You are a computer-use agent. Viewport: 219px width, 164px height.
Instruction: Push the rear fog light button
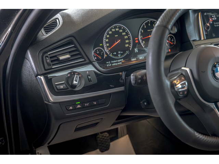(62, 87)
